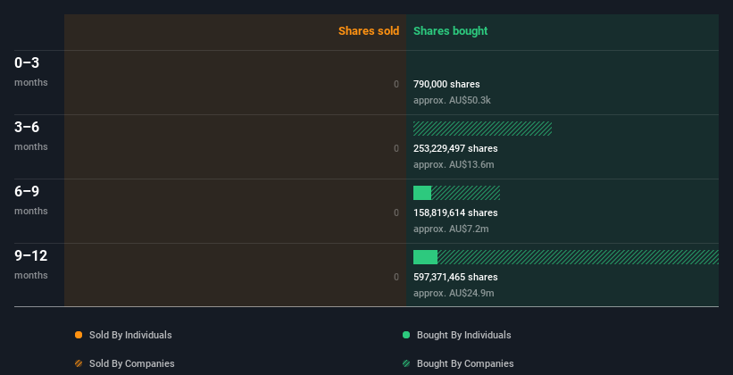The image size is (733, 375).
Task: Click the approx. AU$50.3k amount
Action: (x=452, y=100)
